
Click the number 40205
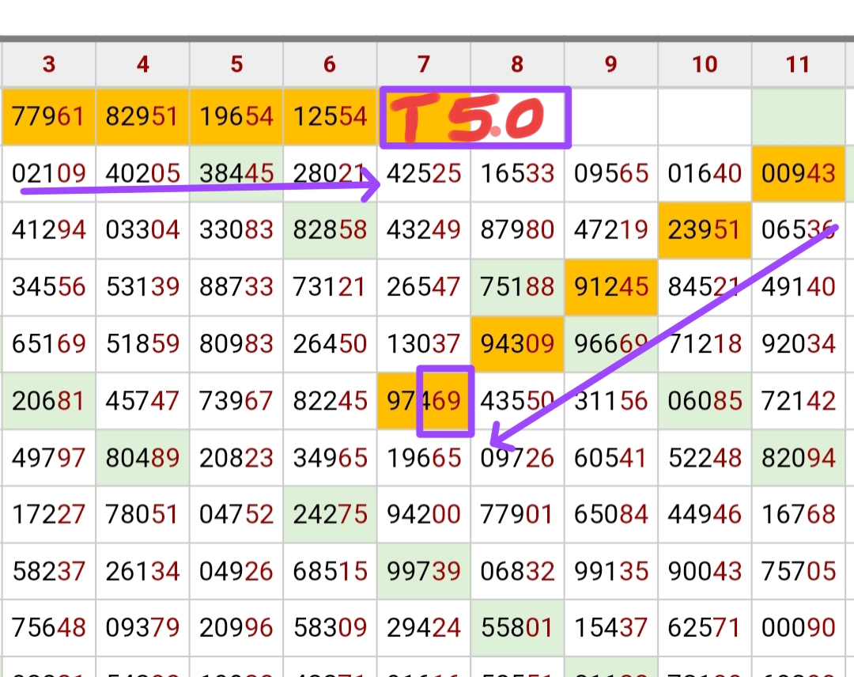[142, 174]
